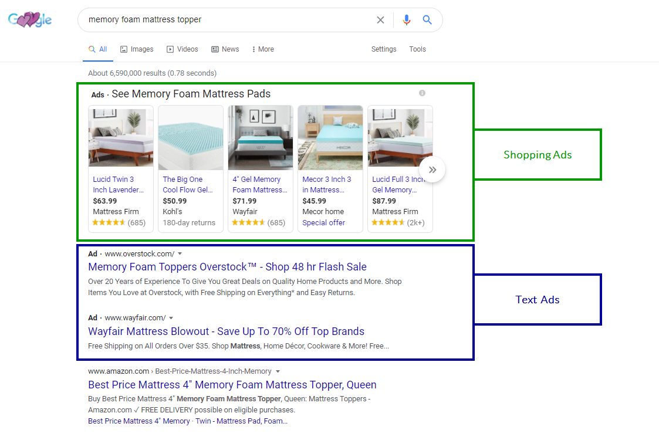659x440 pixels.
Task: Open the More search categories menu
Action: point(263,49)
